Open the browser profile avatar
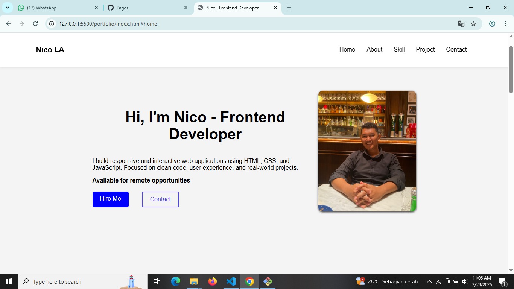Viewport: 514px width, 289px height. pos(492,23)
